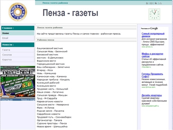Open ad link Самый популярный движок
Image resolution: width=173 pixels, height=130 pixels.
pos(153,35)
